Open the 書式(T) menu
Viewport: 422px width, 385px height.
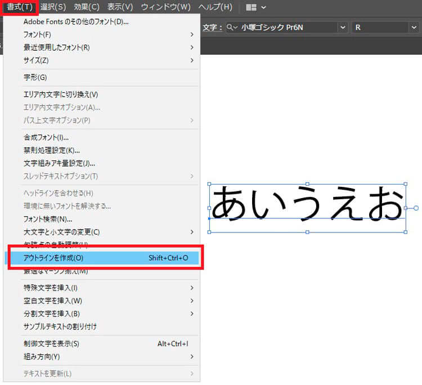(20, 7)
